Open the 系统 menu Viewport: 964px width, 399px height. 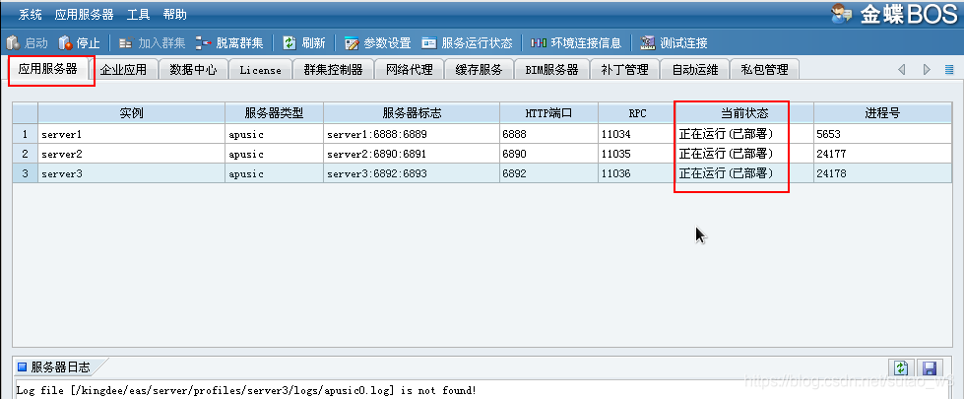coord(31,14)
